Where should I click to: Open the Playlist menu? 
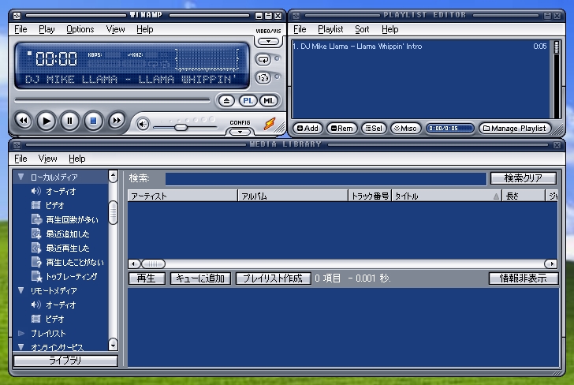[x=330, y=29]
